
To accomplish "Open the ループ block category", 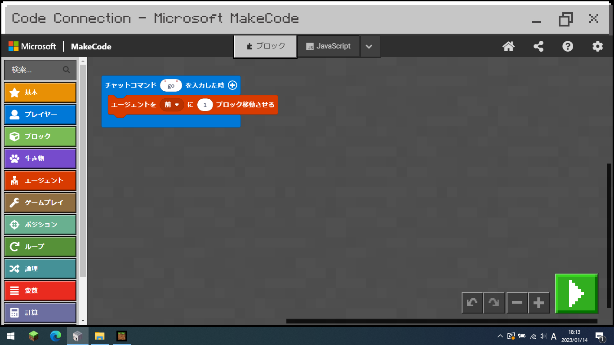I will point(40,247).
